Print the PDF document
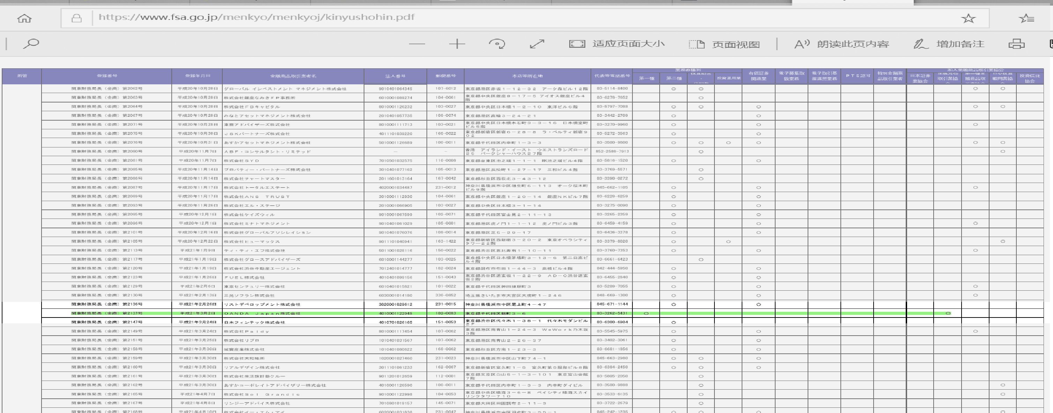Image resolution: width=1053 pixels, height=413 pixels. (1016, 44)
